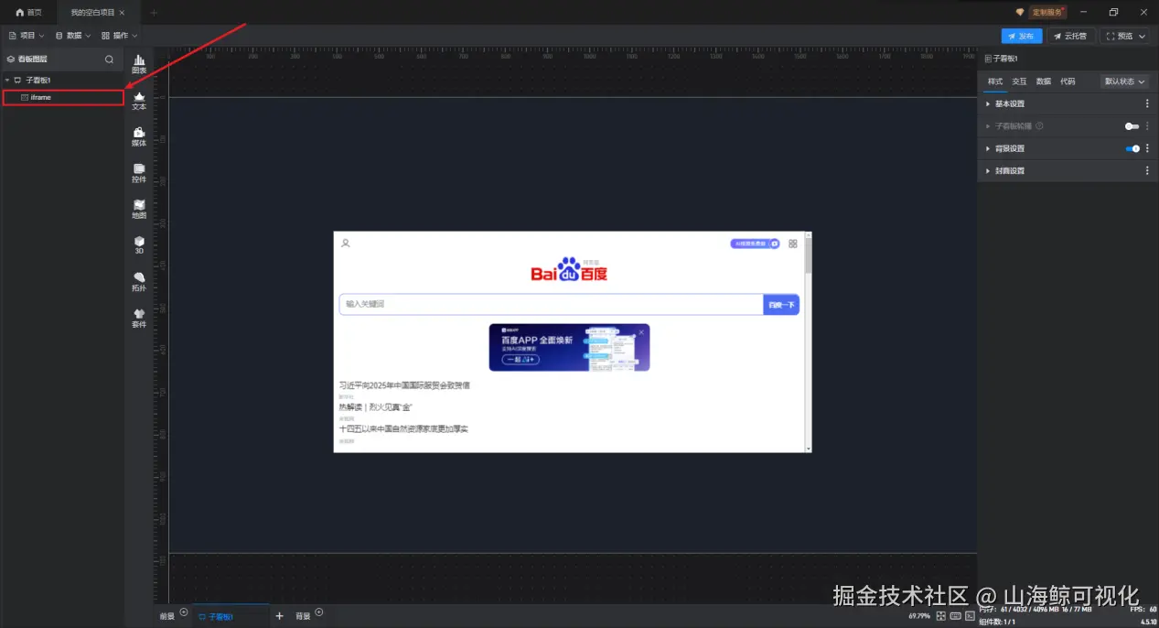Select the 背景 bottom tab
Screen dimensions: 1159x628
tap(303, 617)
